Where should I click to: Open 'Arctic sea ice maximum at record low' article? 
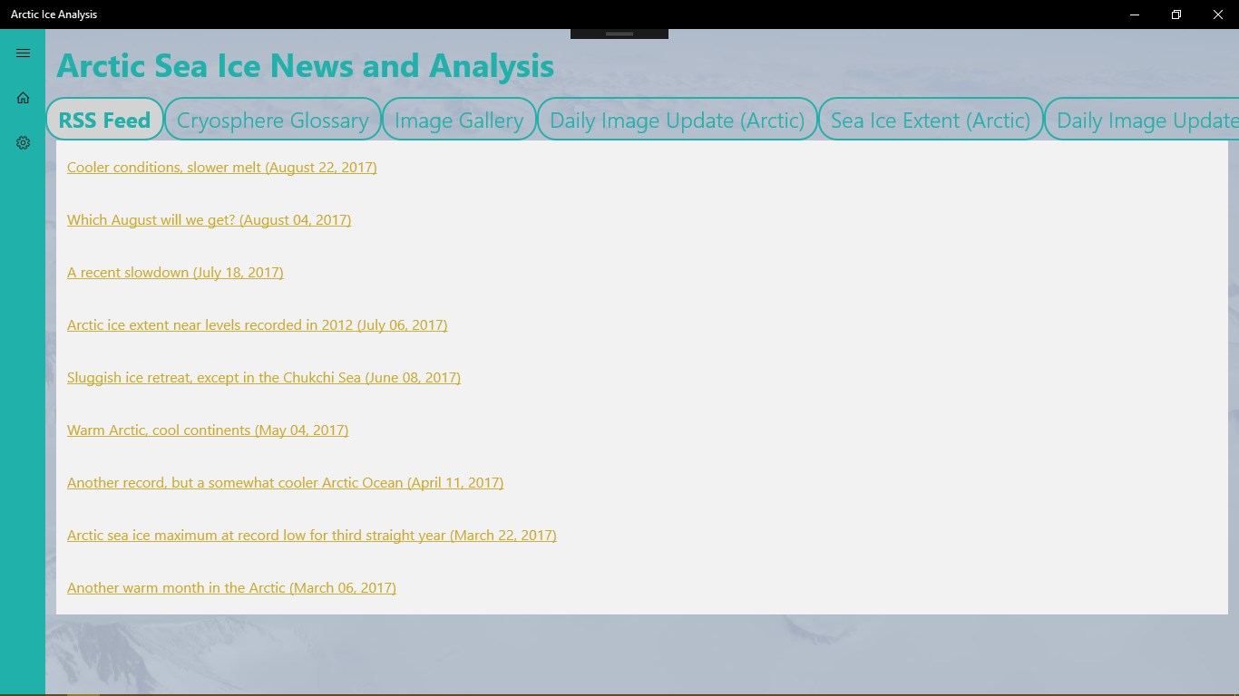pyautogui.click(x=311, y=536)
